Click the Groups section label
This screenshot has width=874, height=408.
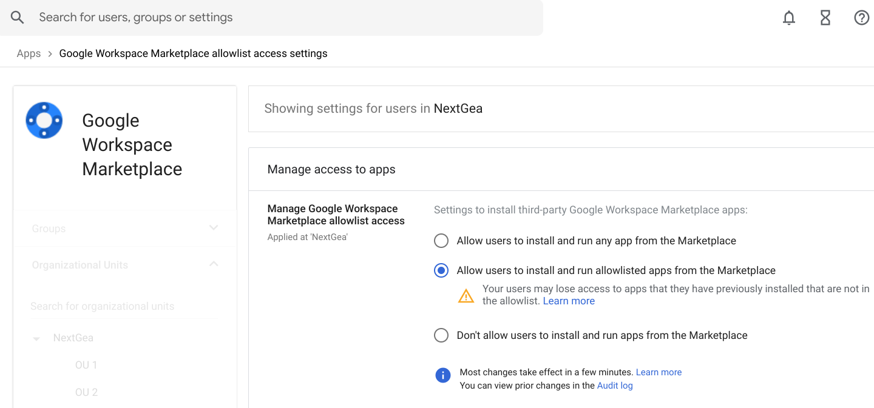(x=49, y=229)
